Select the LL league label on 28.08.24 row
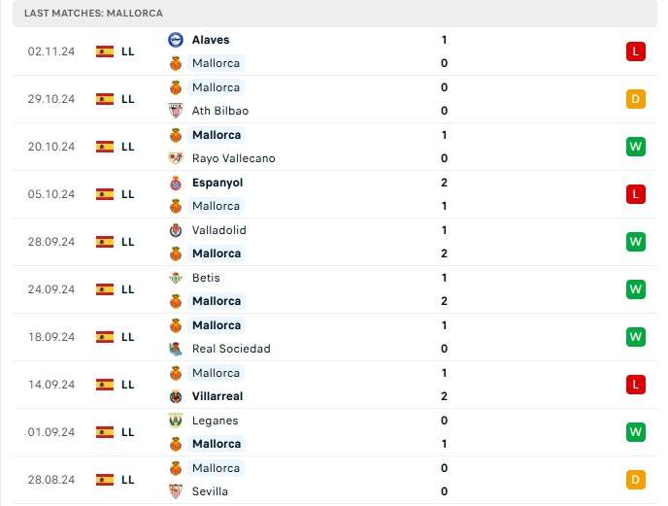The image size is (668, 506). pyautogui.click(x=128, y=480)
